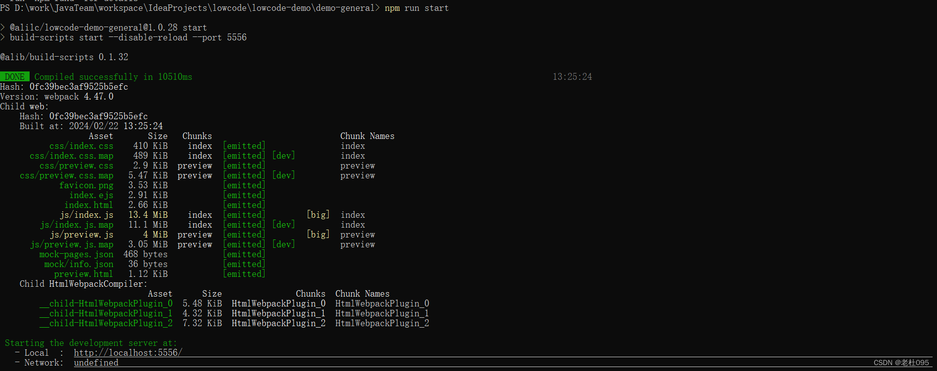Select [dev] tag on js/preview.js.map row
937x371 pixels.
click(283, 244)
